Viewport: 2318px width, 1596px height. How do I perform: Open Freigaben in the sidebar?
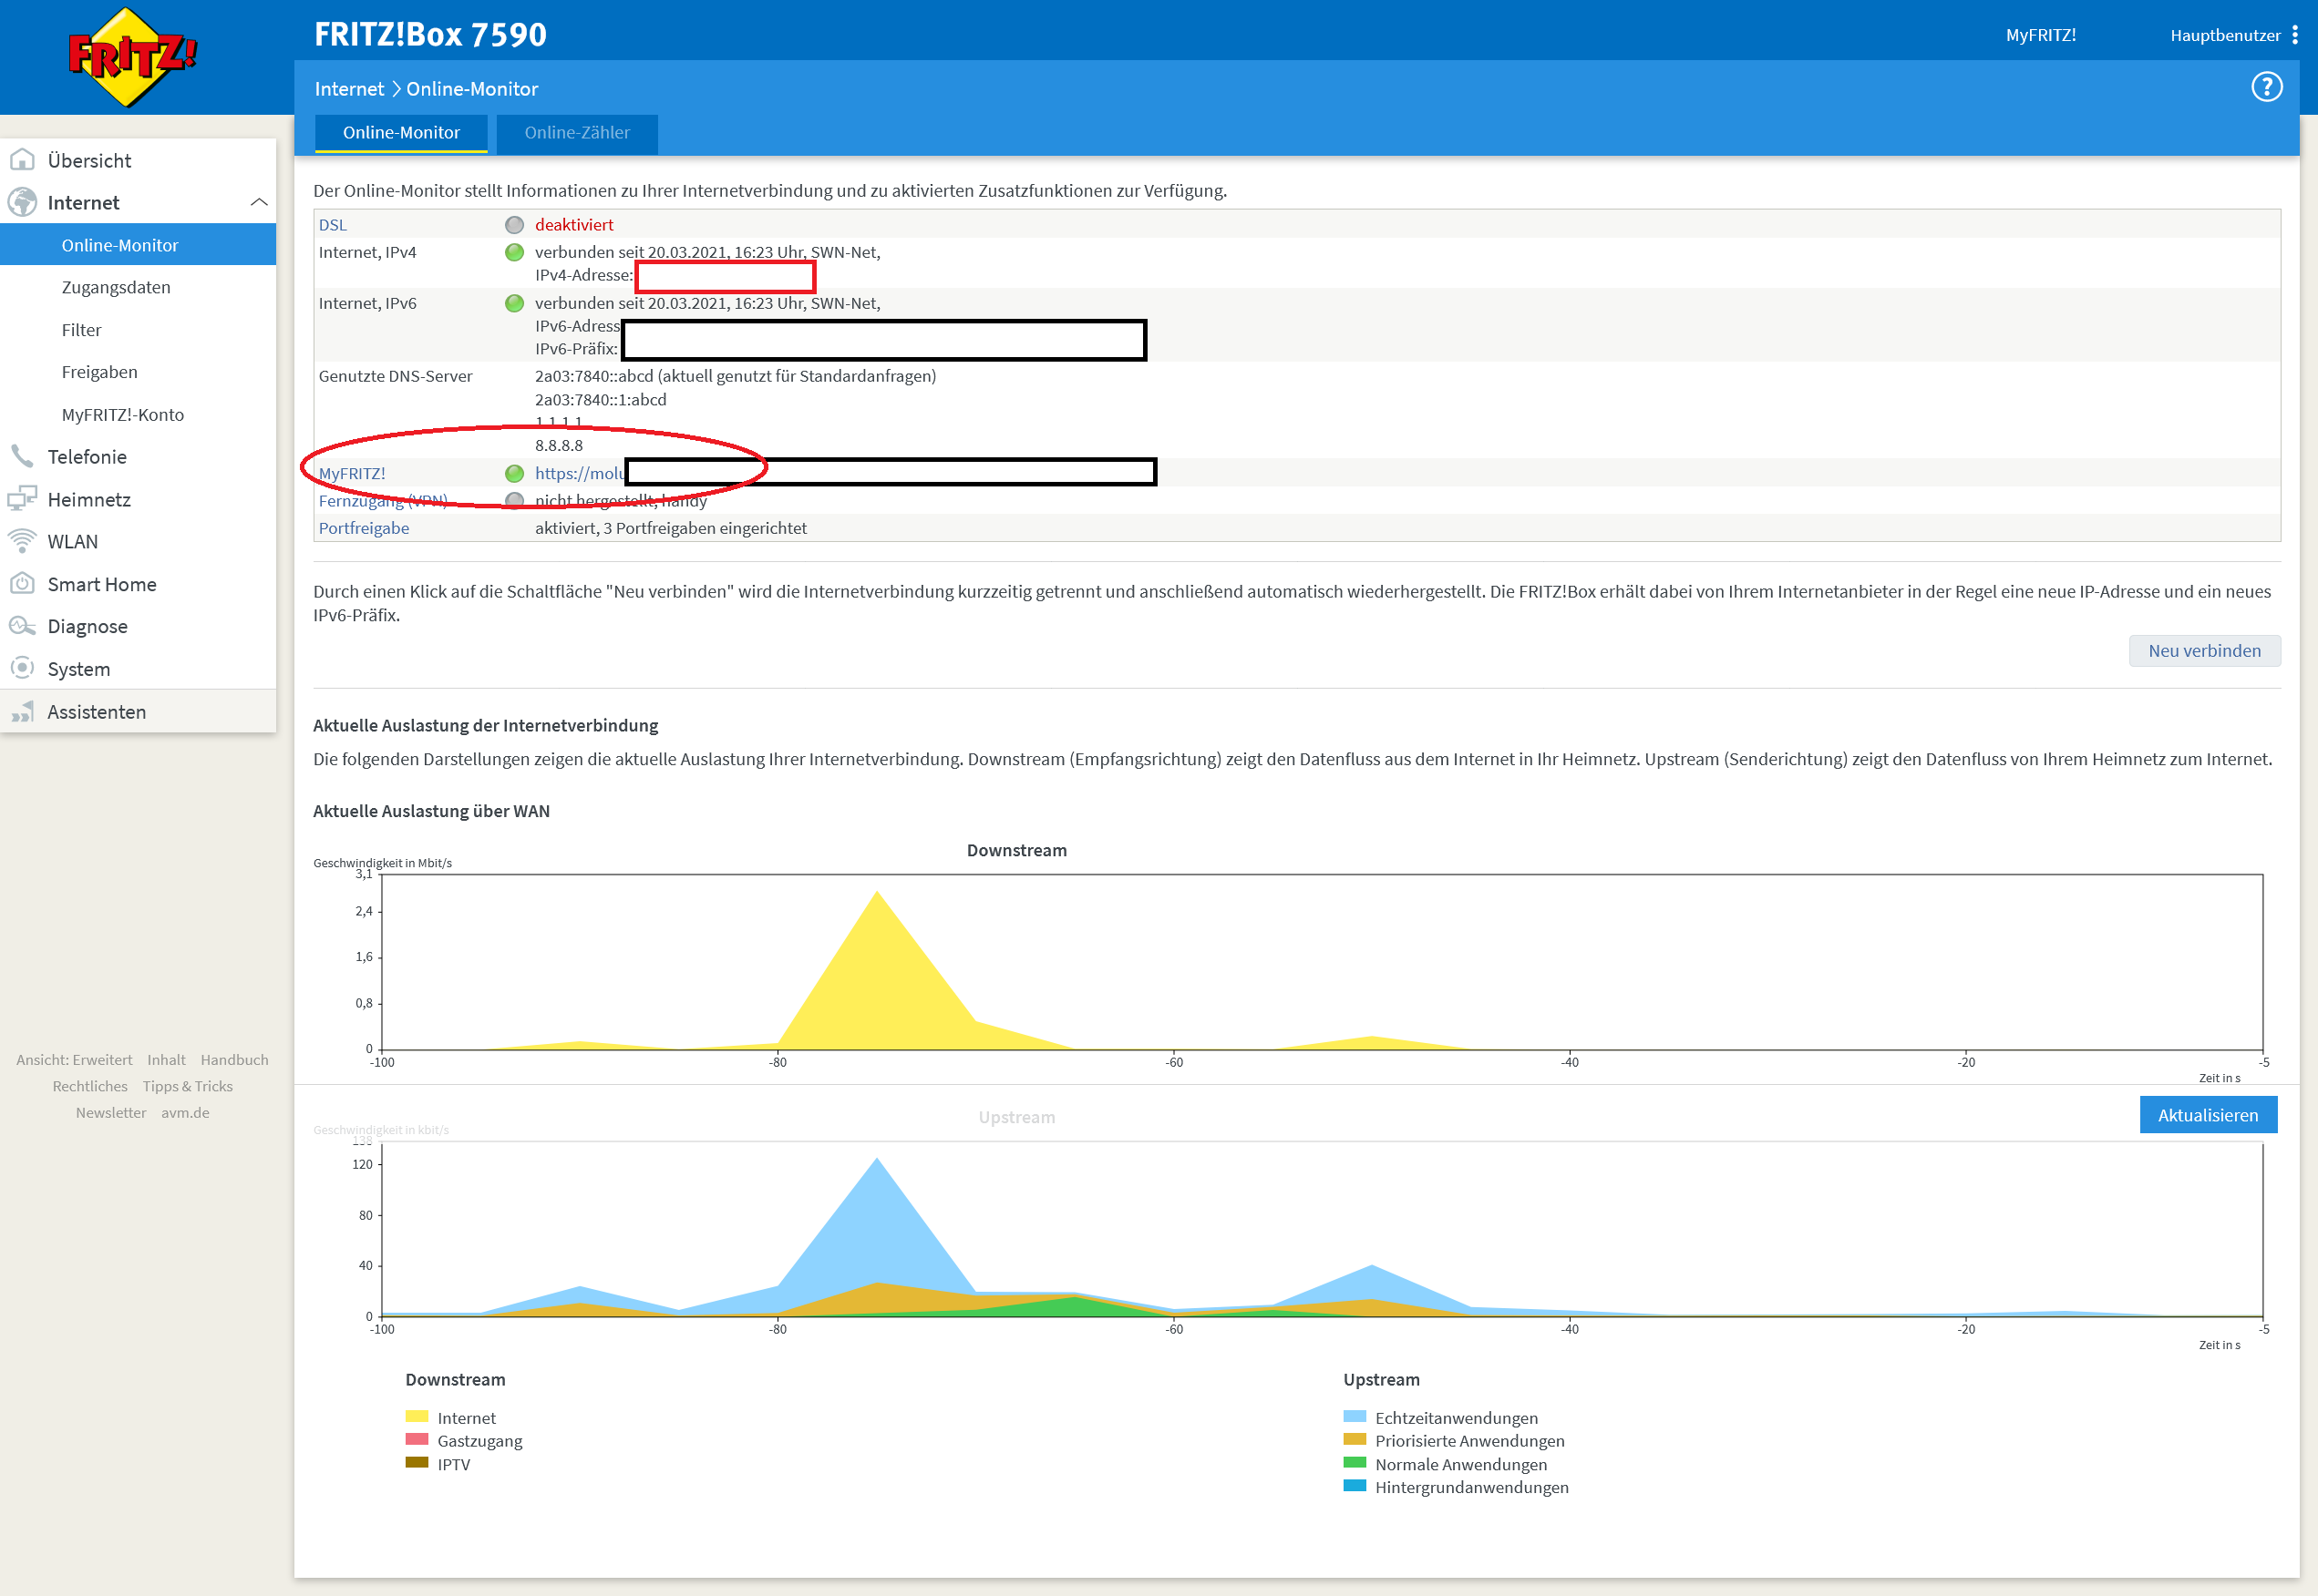(99, 372)
